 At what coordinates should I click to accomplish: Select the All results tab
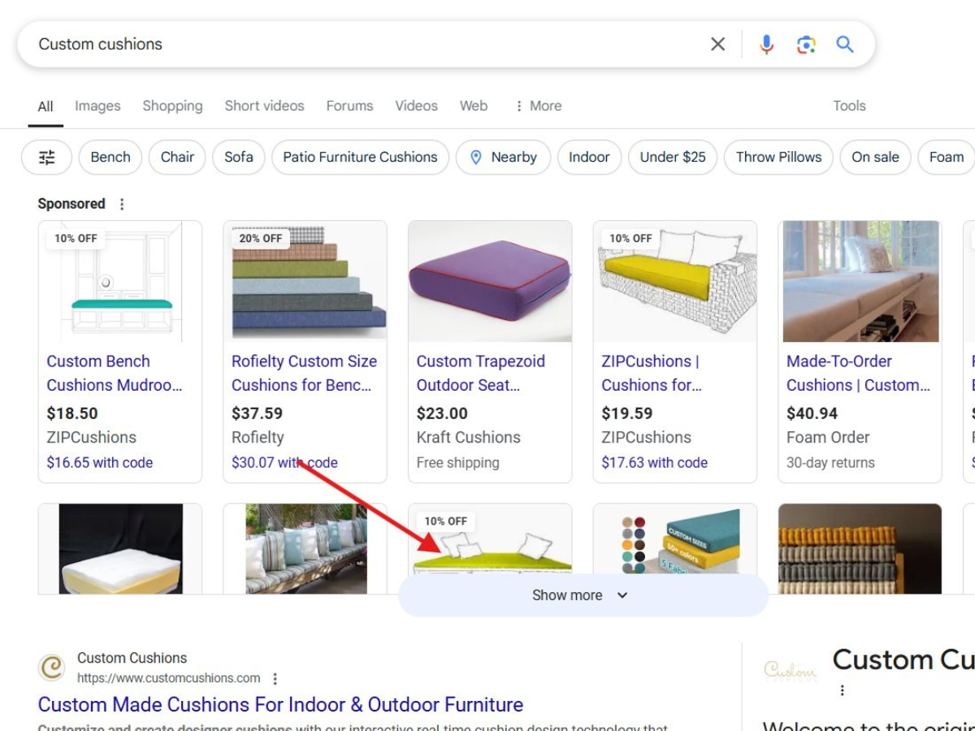pos(45,106)
